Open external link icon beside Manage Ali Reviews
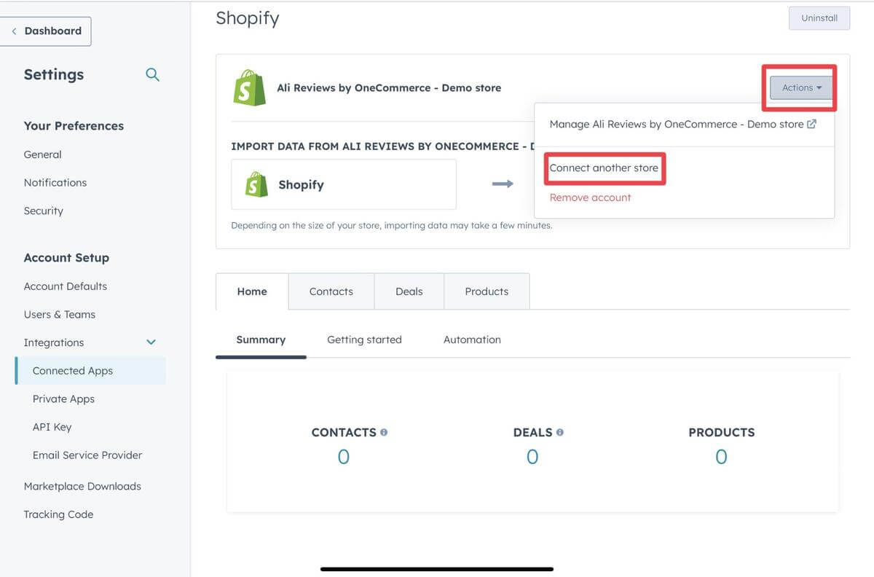 [x=811, y=124]
